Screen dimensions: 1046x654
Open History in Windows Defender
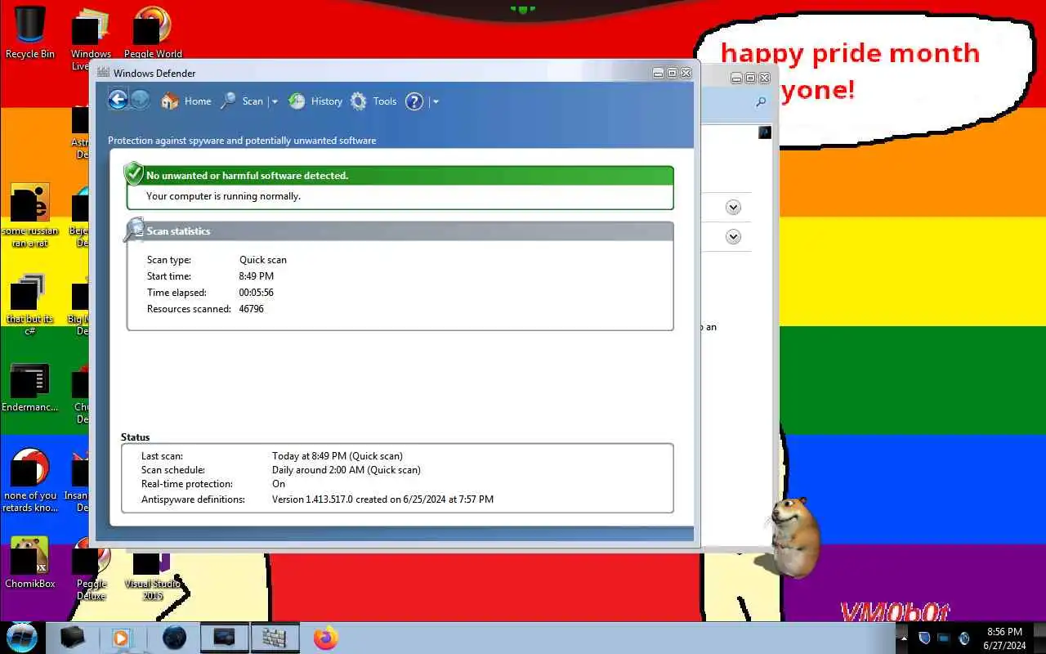(x=315, y=101)
